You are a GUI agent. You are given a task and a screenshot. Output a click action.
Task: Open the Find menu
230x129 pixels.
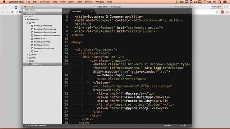coord(55,2)
